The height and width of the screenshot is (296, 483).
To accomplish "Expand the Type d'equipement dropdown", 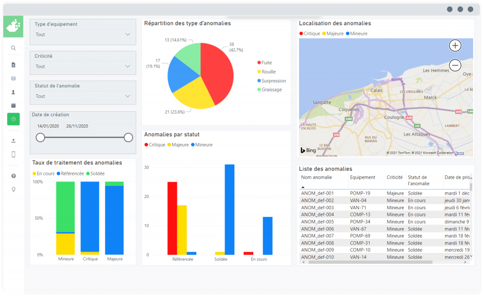I will (x=83, y=34).
